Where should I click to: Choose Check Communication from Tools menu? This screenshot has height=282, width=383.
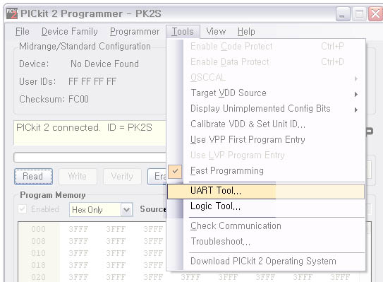click(x=266, y=225)
